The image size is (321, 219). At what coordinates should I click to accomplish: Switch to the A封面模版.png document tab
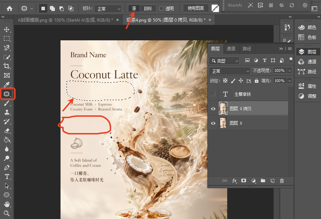tap(65, 20)
